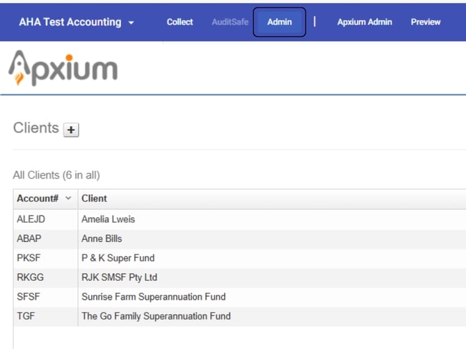466x349 pixels.
Task: Click the Preview menu item
Action: pos(425,22)
